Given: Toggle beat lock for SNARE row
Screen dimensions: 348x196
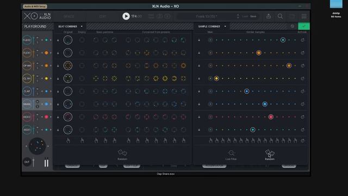Looking at the screenshot, I should tap(58, 104).
